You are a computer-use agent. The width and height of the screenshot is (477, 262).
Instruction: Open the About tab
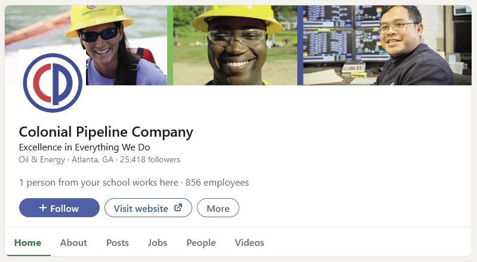coord(73,242)
